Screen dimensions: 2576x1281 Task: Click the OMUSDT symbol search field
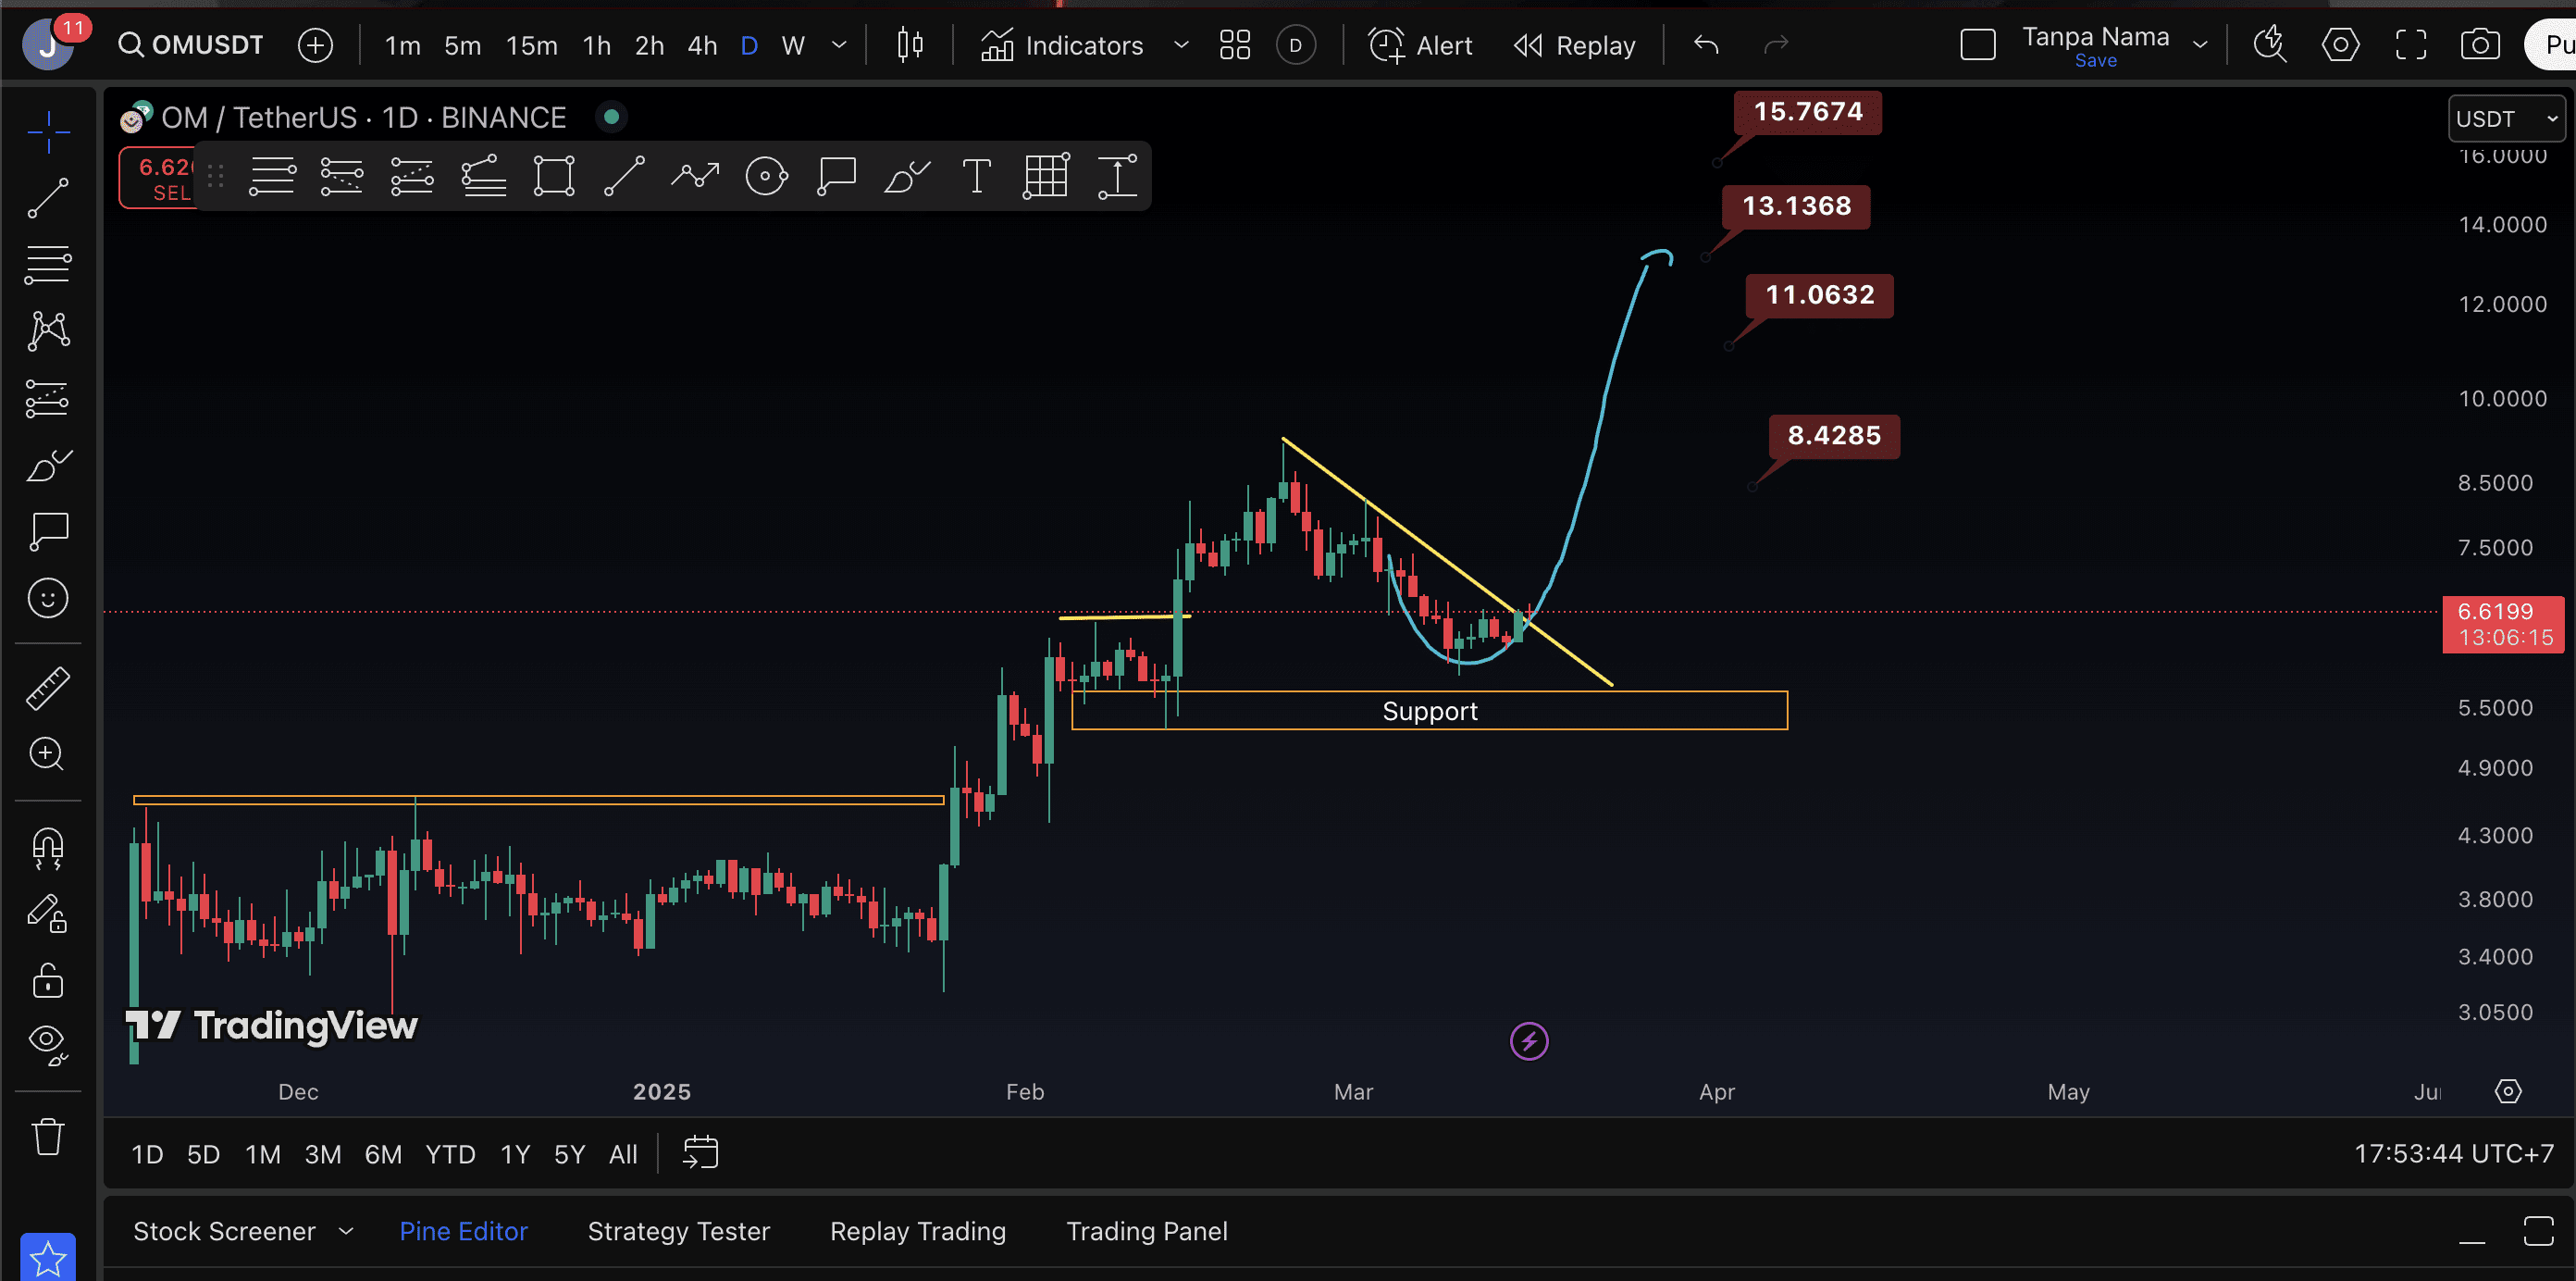coord(190,44)
